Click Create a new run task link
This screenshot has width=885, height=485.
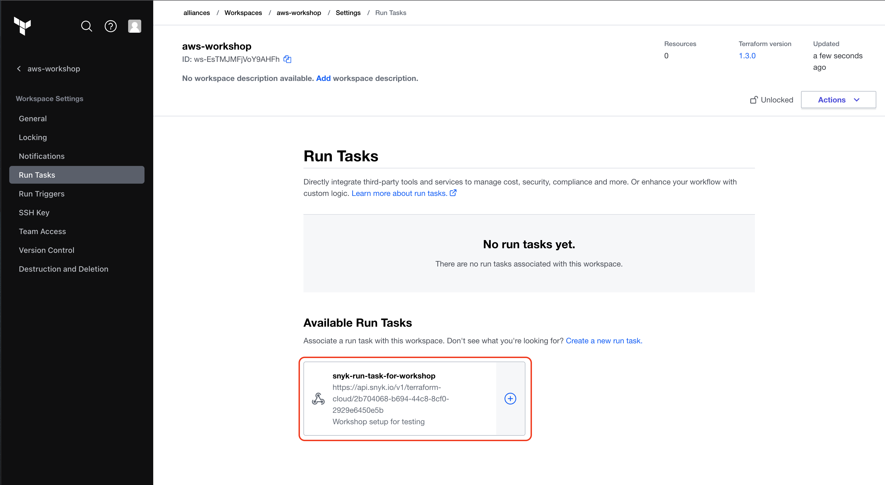[x=604, y=341]
